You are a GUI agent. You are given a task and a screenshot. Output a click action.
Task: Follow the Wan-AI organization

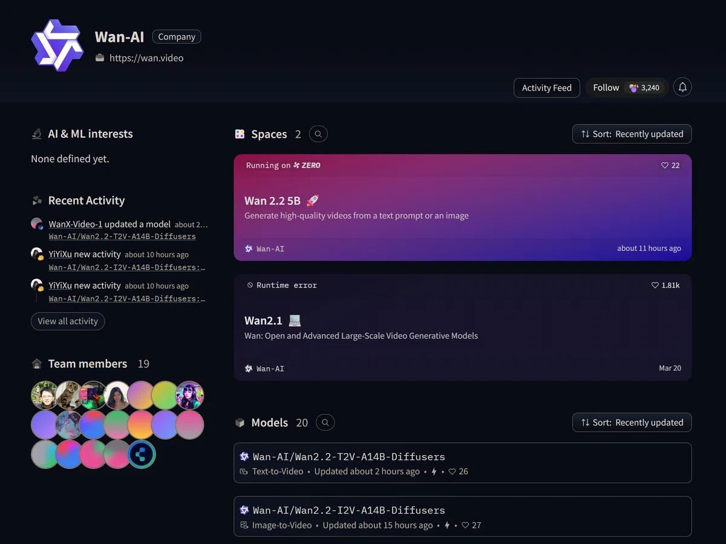click(606, 88)
